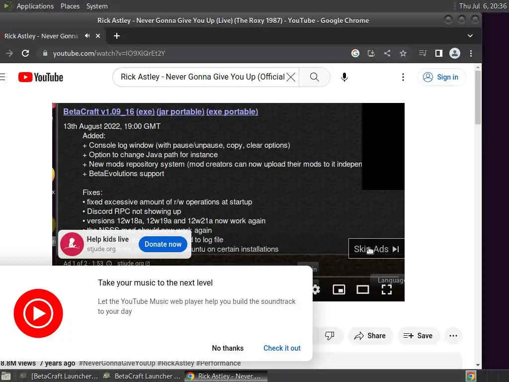Enable miniplayer mode
Screen dimensions: 509x382
click(x=339, y=289)
